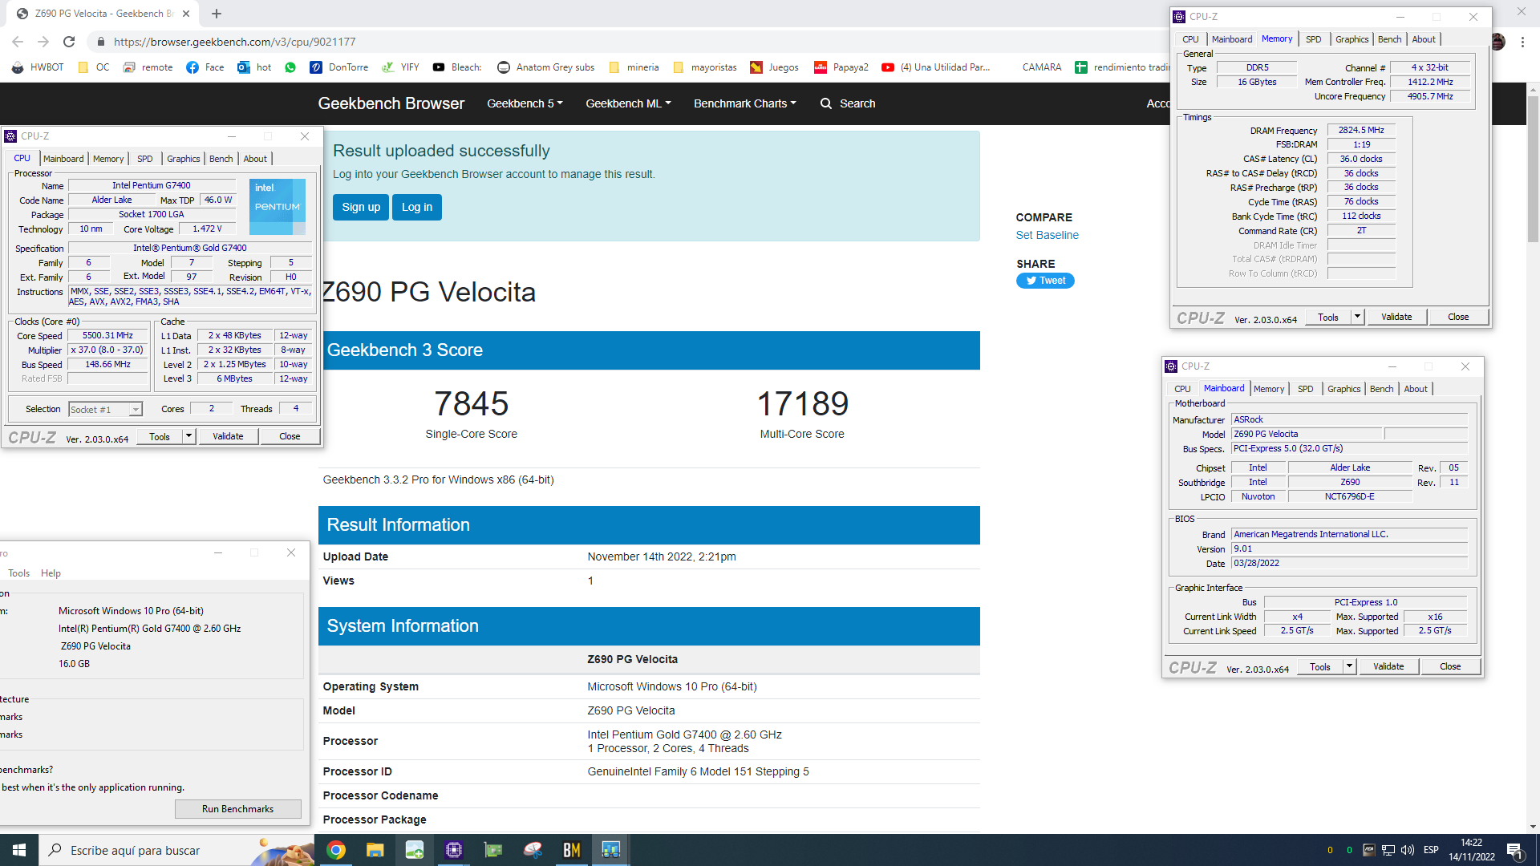
Task: Open Tools dropdown arrow in CPU-Z Mainboard window
Action: click(1349, 666)
